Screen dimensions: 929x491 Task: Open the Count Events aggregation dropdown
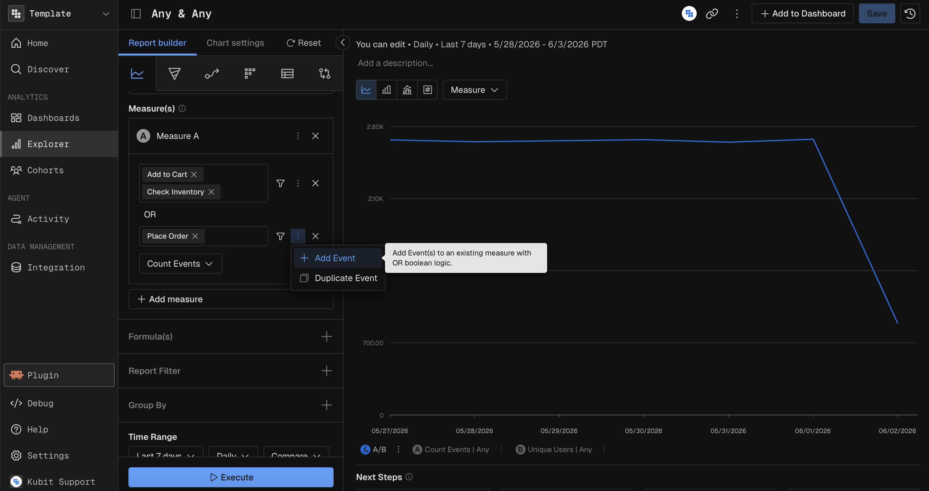point(180,264)
